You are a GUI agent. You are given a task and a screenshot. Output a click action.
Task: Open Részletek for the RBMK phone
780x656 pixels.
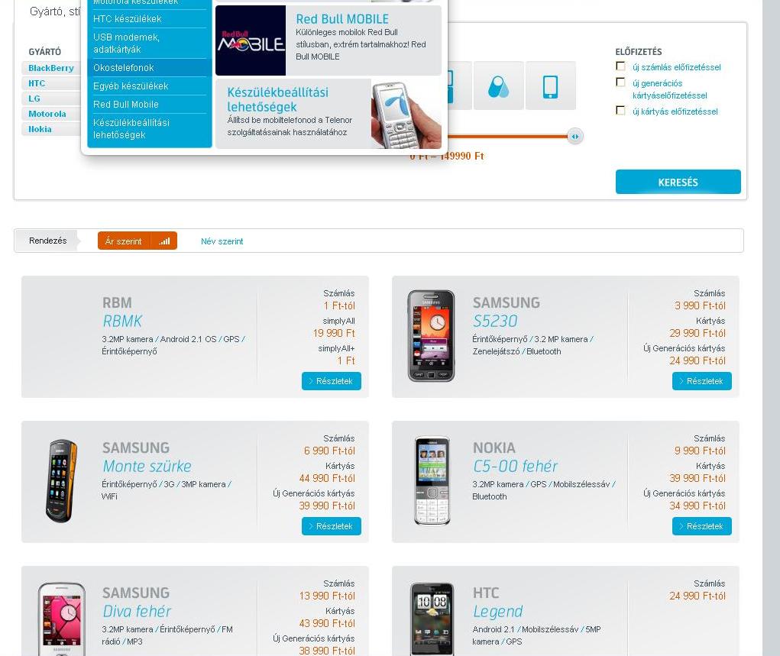coord(332,381)
